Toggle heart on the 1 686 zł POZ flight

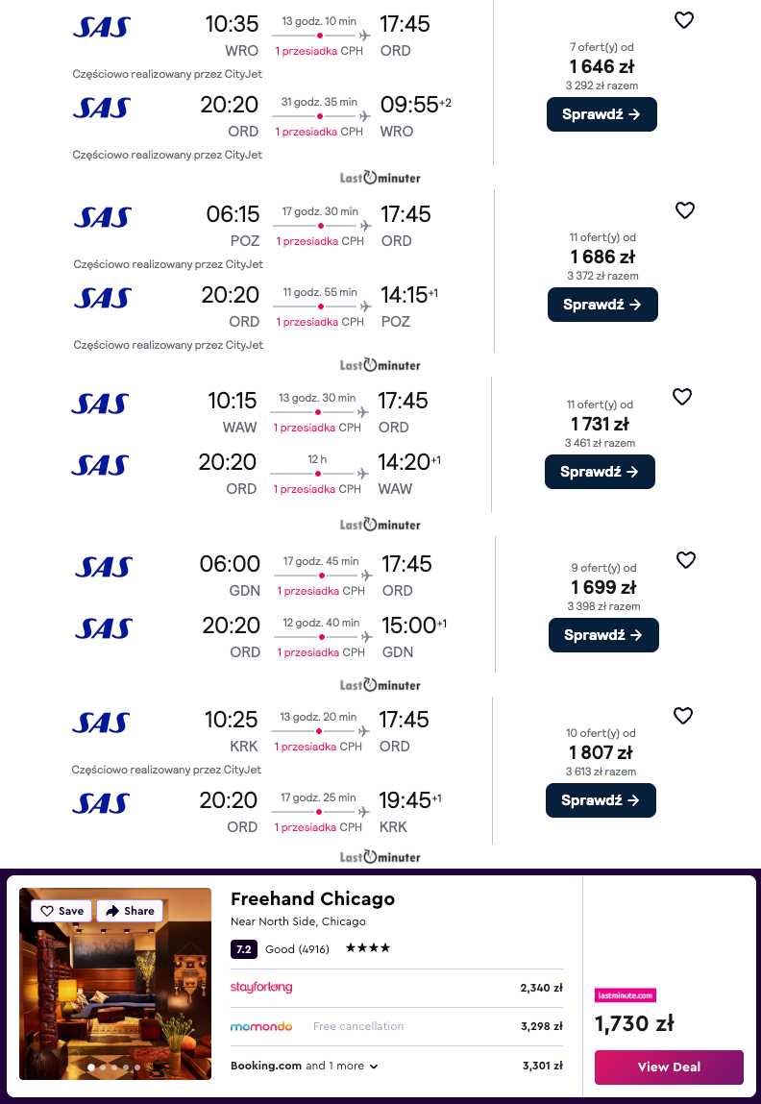[x=685, y=210]
